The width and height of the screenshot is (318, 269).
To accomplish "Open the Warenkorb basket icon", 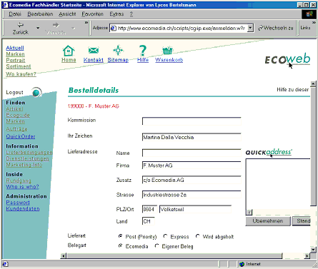I will 167,50.
